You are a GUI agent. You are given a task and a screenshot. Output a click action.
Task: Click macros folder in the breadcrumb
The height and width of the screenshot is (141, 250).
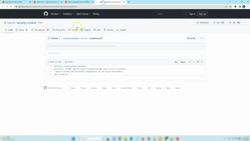tap(84, 38)
